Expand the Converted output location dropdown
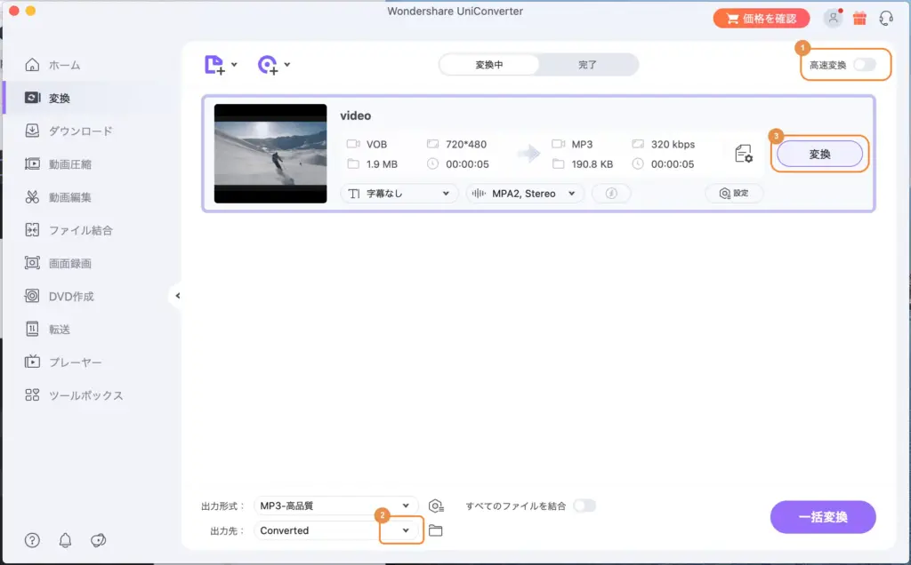Image resolution: width=911 pixels, height=565 pixels. coord(401,530)
